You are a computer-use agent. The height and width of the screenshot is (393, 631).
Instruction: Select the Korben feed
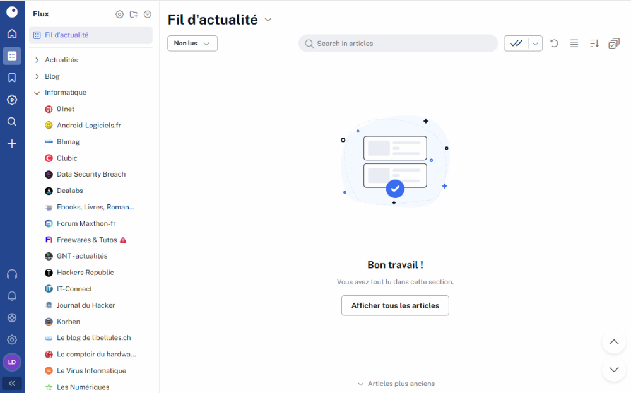tap(68, 322)
